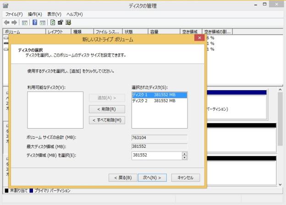The width and height of the screenshot is (286, 205).
Task: Click the Properties toolbar icon
Action: (60, 22)
